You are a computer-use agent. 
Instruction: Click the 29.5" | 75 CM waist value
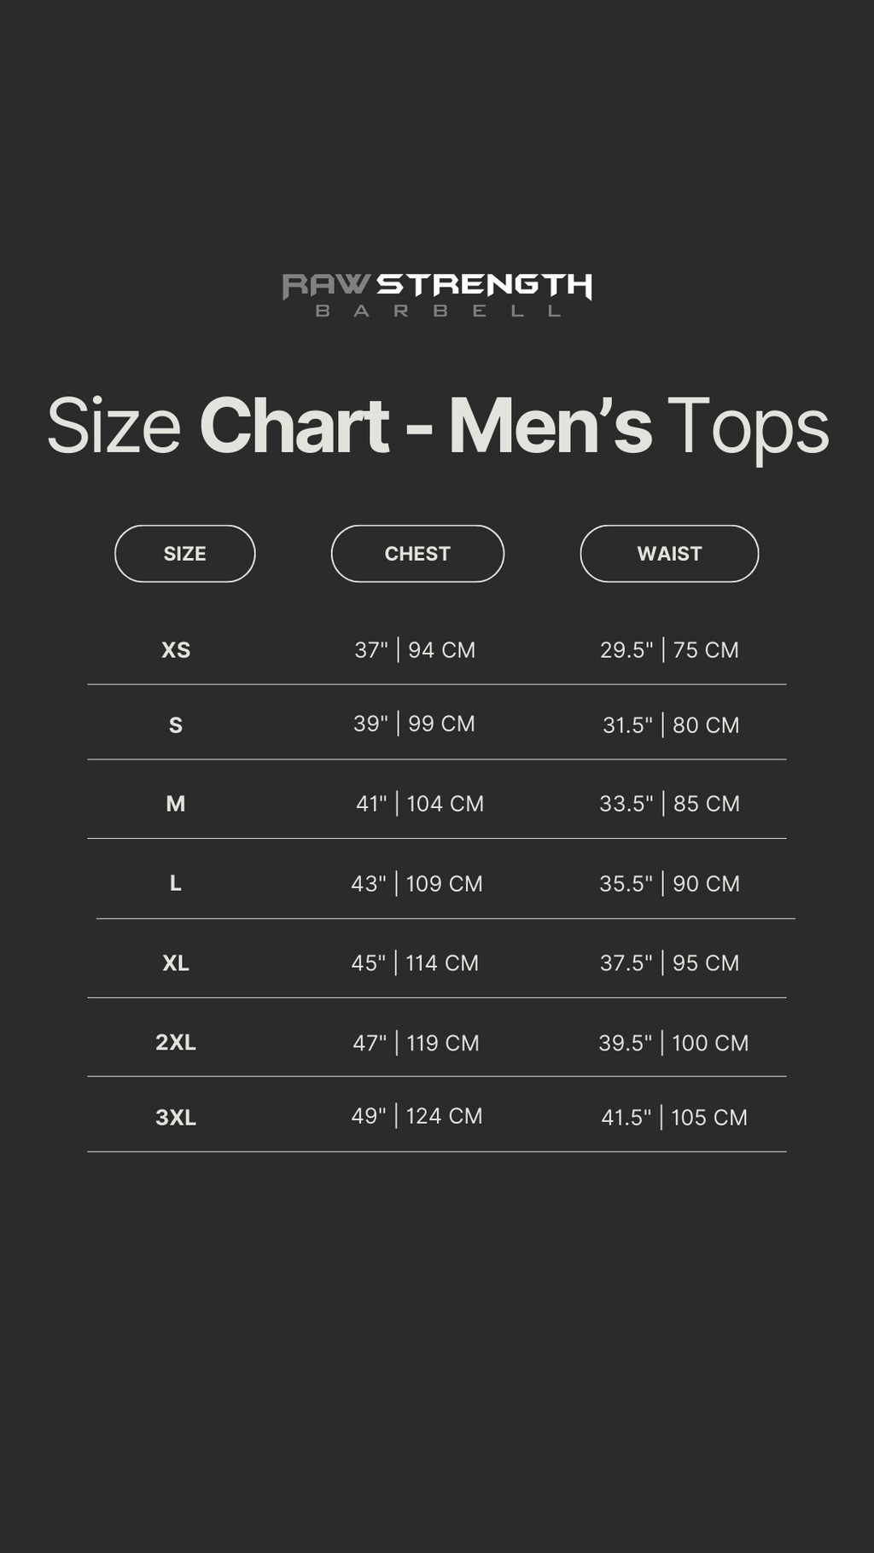[x=669, y=650]
